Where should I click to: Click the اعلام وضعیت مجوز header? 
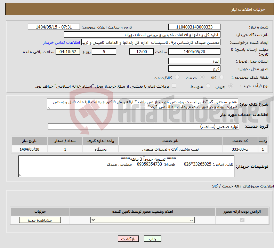[143, 211]
